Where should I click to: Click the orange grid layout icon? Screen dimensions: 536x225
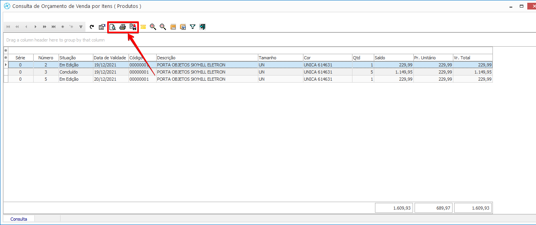(x=173, y=27)
